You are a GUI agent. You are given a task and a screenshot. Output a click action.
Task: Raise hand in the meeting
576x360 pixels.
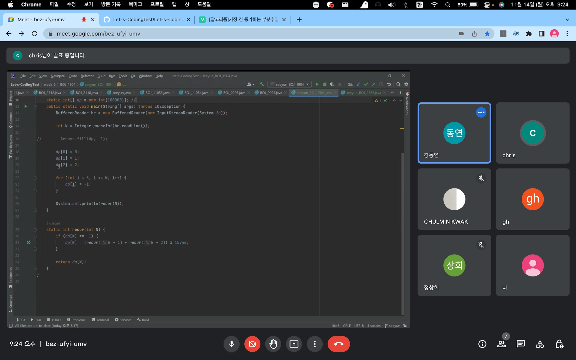pos(273,344)
